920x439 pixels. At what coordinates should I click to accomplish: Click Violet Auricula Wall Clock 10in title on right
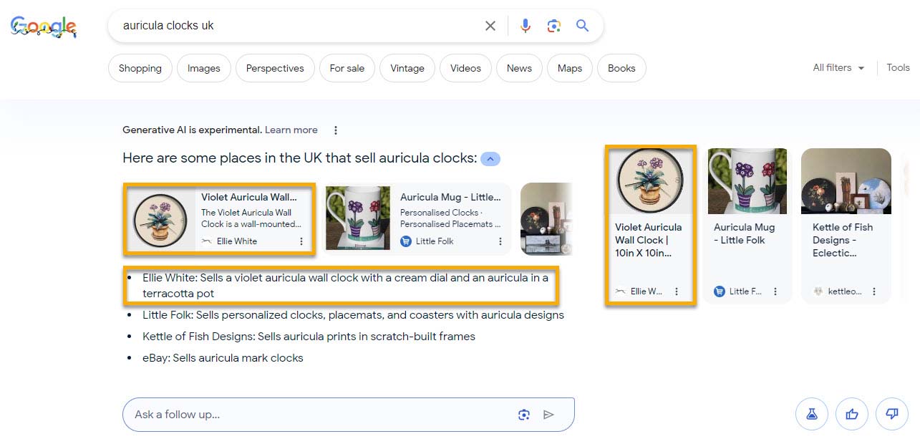pos(648,240)
